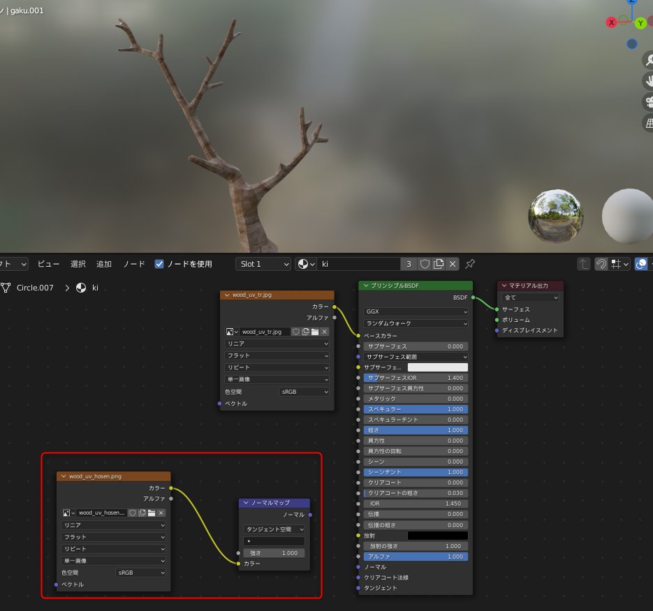Open the GGX distribution dropdown
The height and width of the screenshot is (611, 653).
click(416, 311)
